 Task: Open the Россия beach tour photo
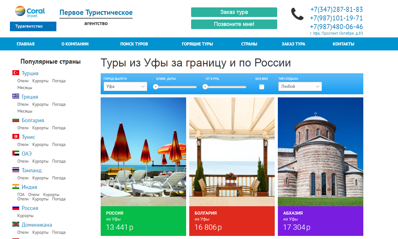[x=143, y=152]
